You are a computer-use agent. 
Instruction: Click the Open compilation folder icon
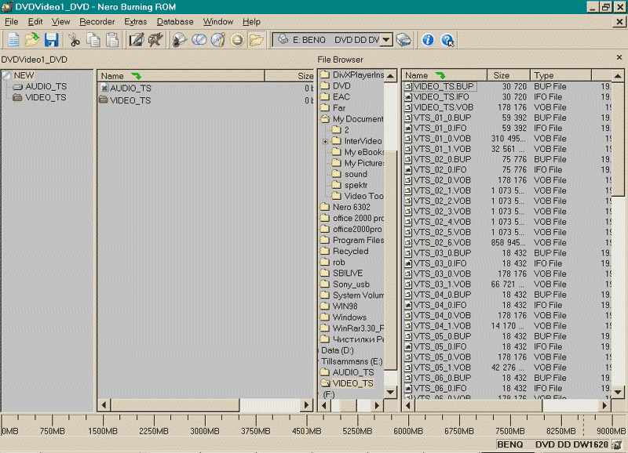coord(32,40)
